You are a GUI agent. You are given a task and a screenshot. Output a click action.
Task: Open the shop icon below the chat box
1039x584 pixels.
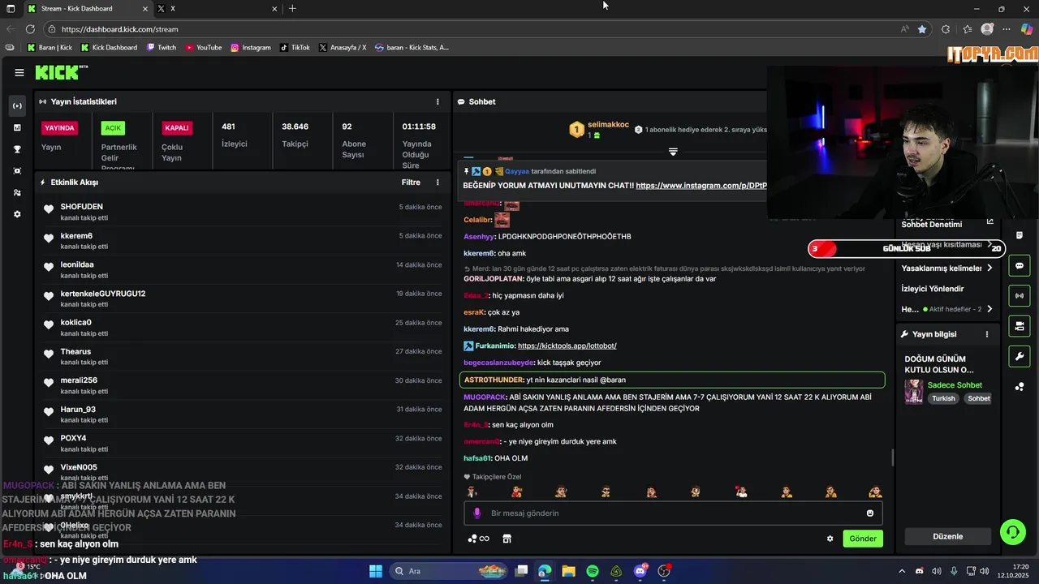pos(507,539)
